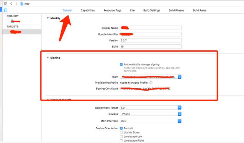244x143 pixels.
Task: Click the info icon beside Xcode Managed Profile
Action: coord(151,83)
